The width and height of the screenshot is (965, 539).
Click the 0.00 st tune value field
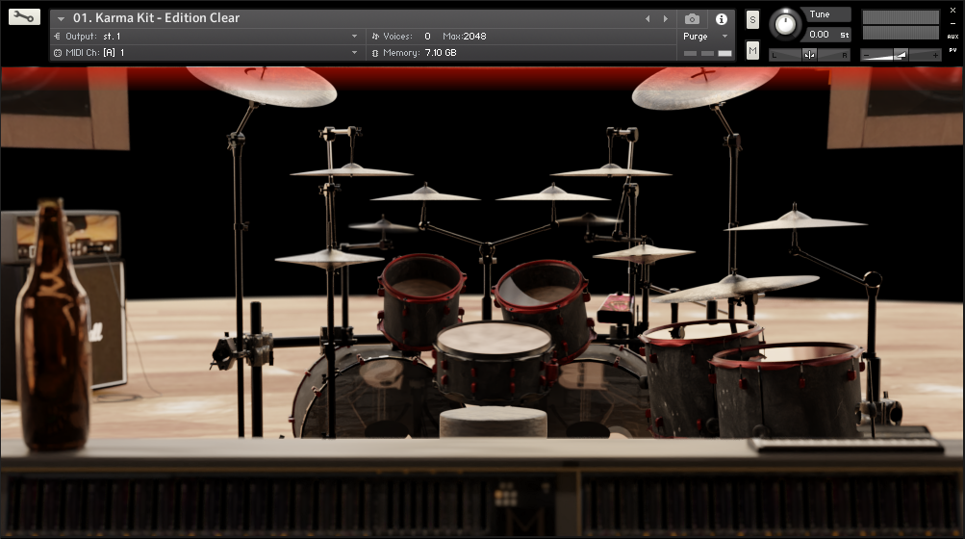(x=820, y=35)
